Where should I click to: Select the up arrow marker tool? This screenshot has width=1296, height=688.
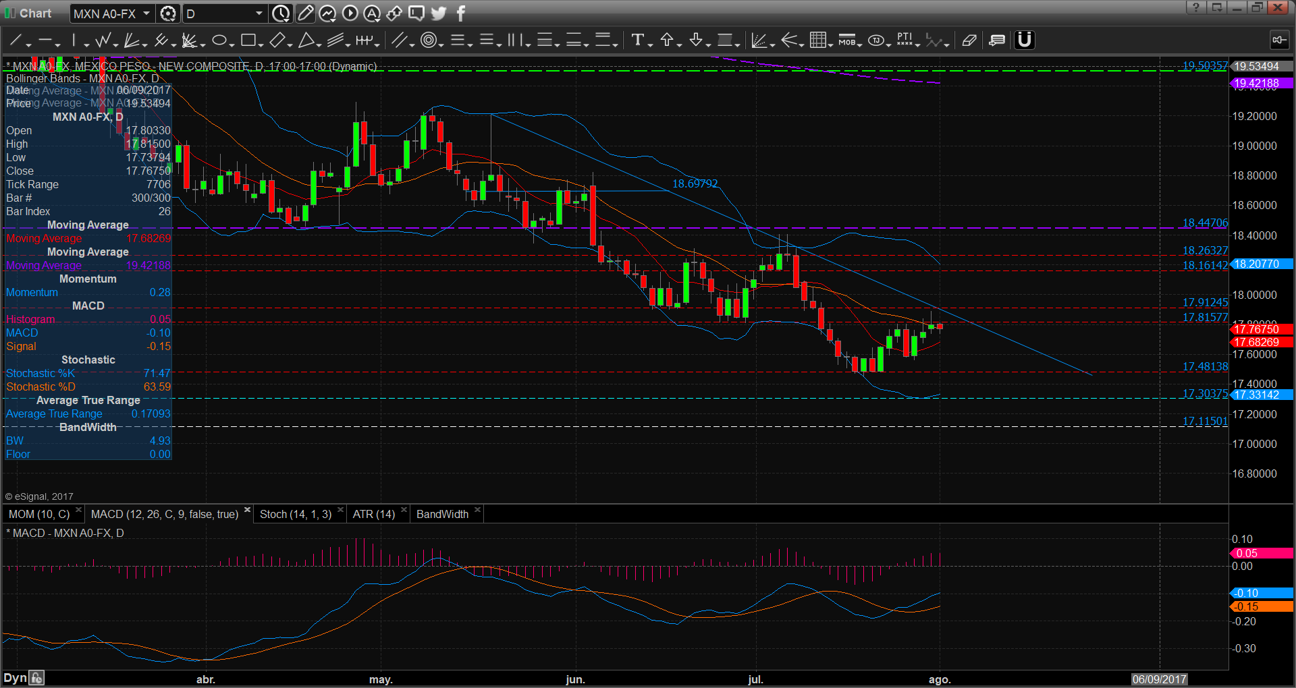(x=667, y=40)
